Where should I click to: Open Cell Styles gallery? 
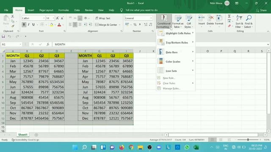(188, 22)
